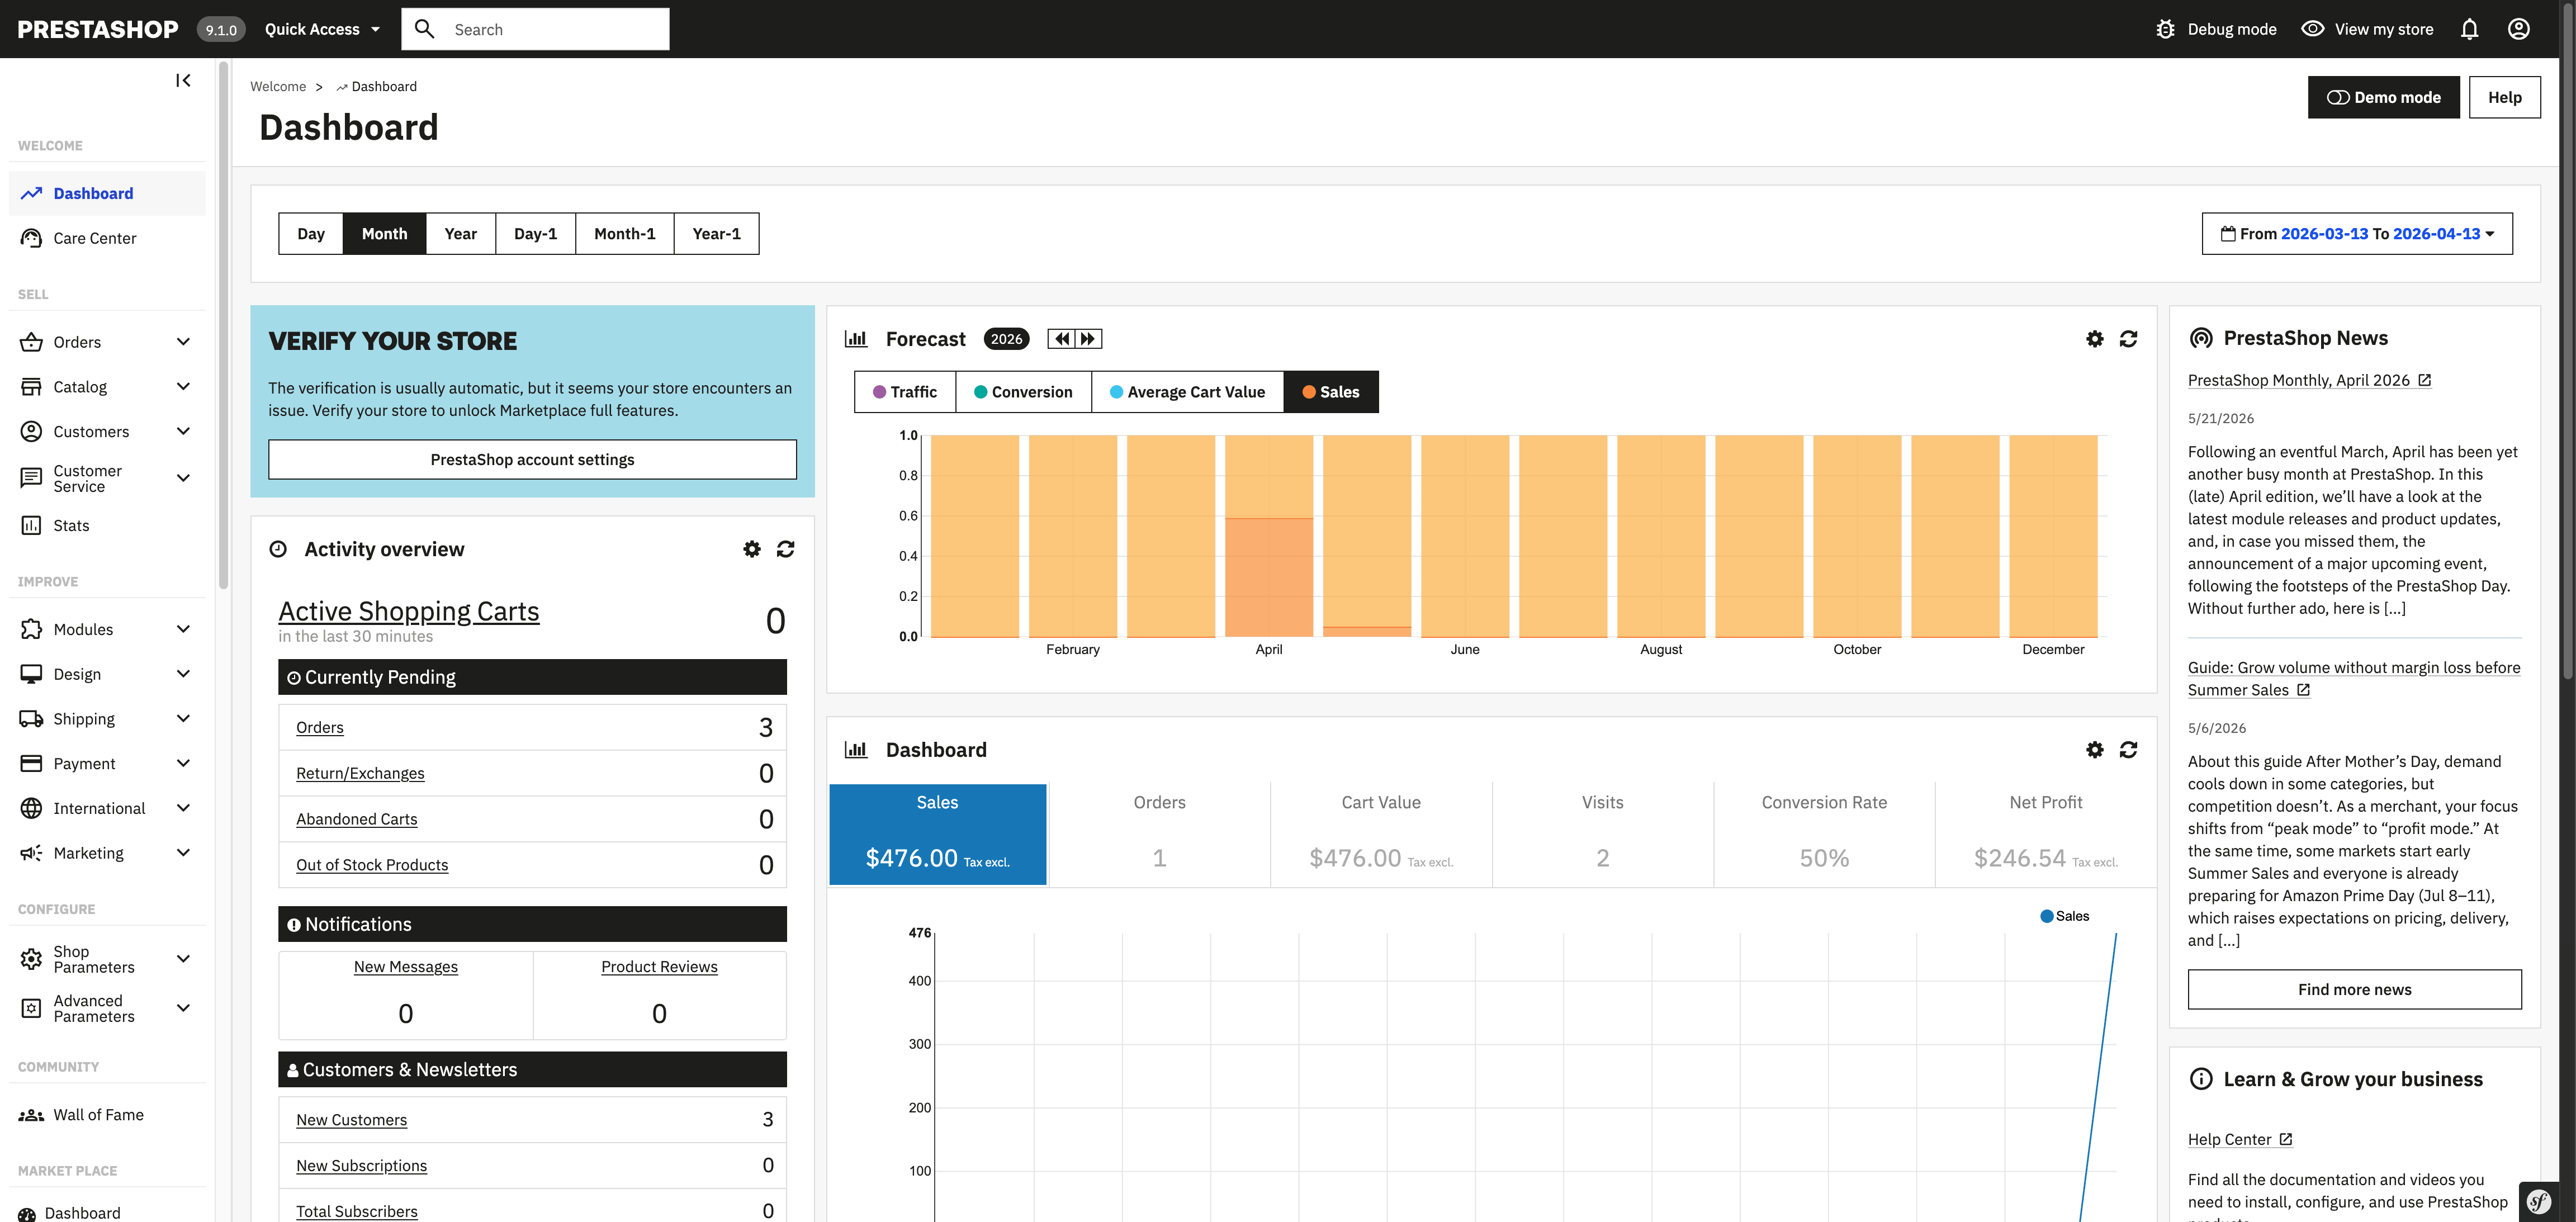Expand the Catalog sidebar menu

coord(183,387)
